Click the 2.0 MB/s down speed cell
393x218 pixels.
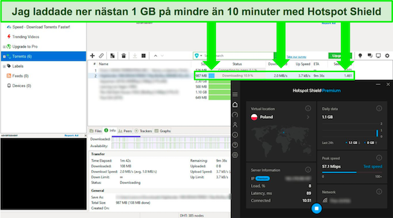coord(281,76)
